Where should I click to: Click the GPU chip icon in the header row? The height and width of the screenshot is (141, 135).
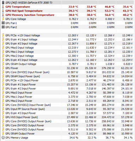(3, 2)
